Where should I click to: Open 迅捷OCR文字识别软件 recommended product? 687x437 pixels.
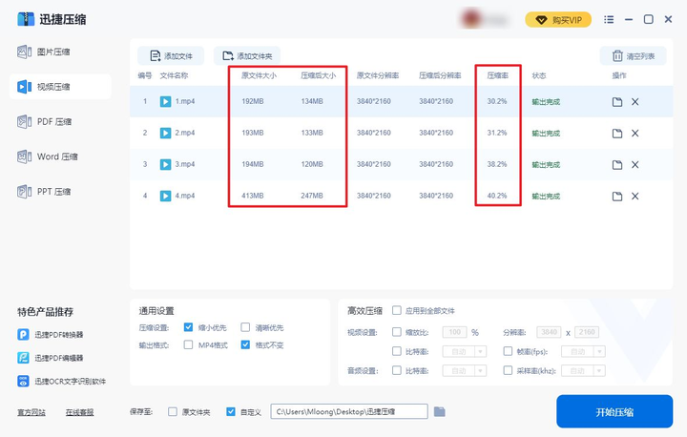[x=61, y=382]
